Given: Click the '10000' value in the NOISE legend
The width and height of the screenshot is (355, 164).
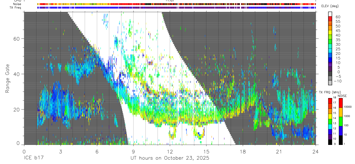Looking at the screenshot, I should (348, 107).
